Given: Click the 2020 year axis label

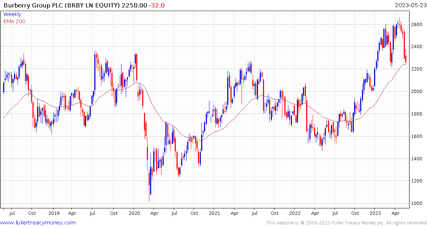Looking at the screenshot, I should (x=134, y=213).
